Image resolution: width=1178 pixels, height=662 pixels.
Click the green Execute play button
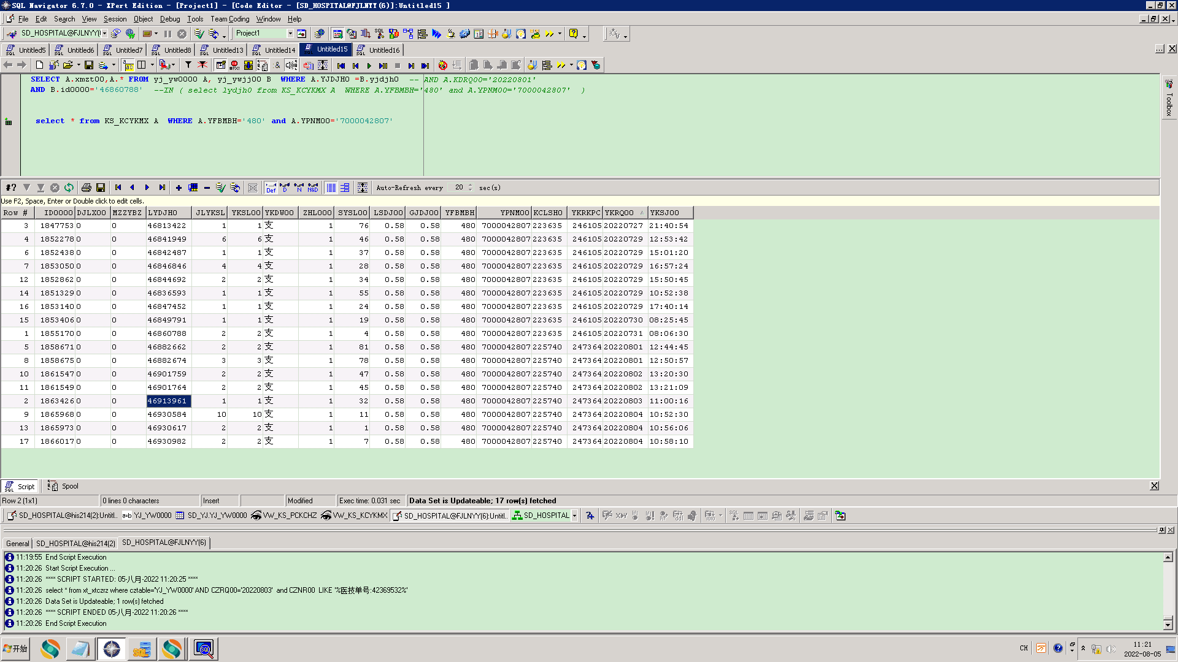click(x=369, y=66)
